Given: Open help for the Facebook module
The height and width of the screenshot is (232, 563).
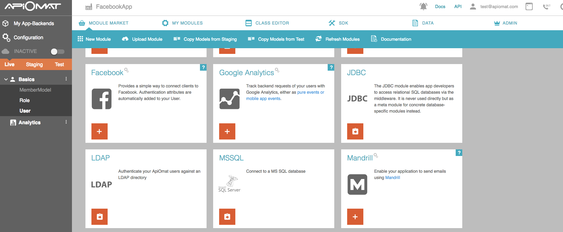Looking at the screenshot, I should 203,67.
